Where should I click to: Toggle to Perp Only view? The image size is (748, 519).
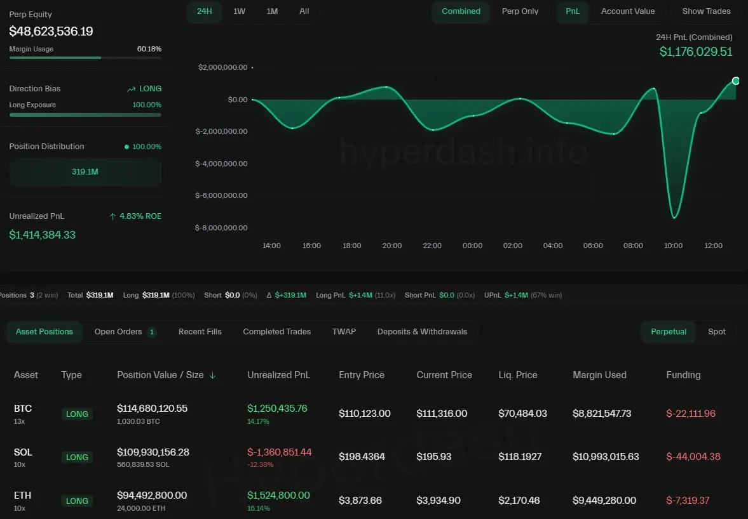520,11
